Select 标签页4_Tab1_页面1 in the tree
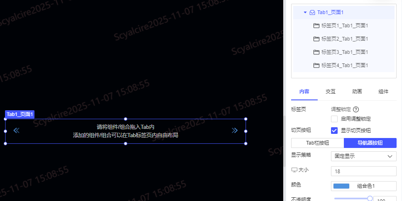 coord(344,65)
